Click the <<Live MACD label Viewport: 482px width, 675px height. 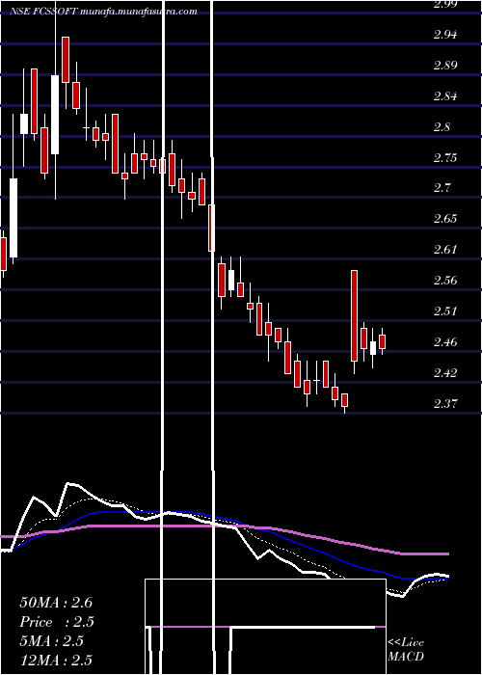(x=406, y=650)
